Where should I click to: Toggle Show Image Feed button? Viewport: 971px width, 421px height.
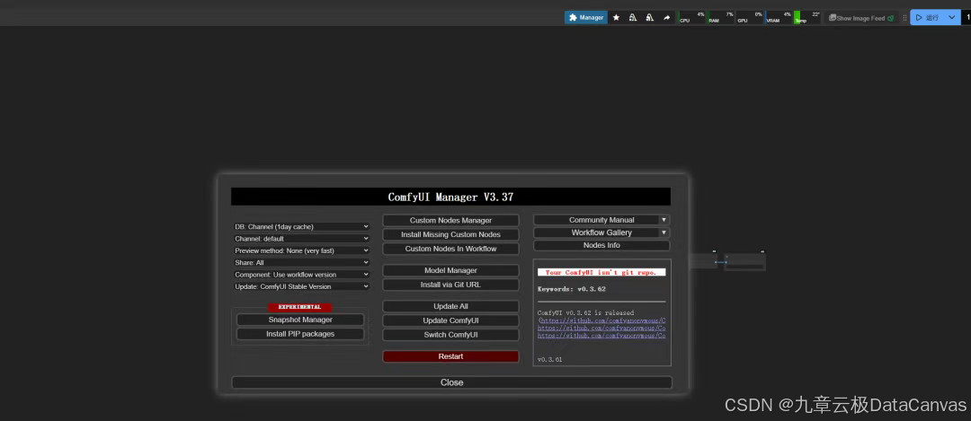861,18
